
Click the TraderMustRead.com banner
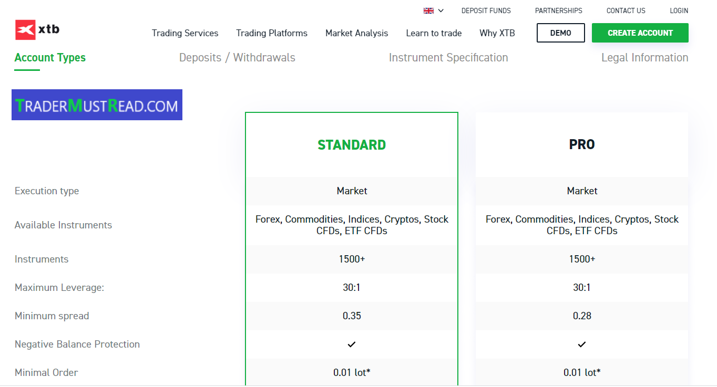tap(97, 105)
